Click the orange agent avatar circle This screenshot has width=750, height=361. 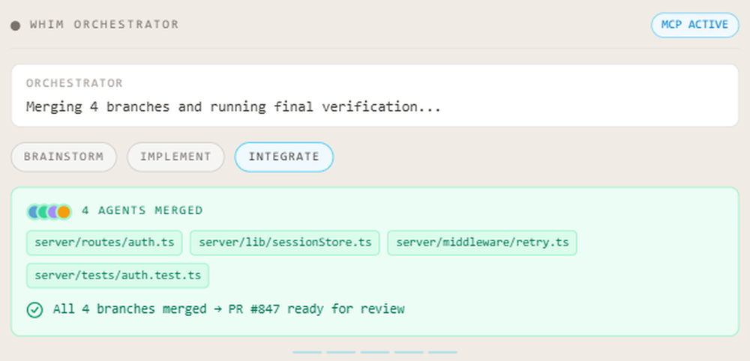(x=64, y=211)
